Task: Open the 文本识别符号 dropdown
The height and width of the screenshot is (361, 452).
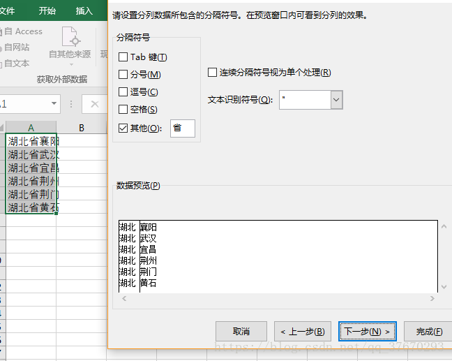Action: [336, 100]
